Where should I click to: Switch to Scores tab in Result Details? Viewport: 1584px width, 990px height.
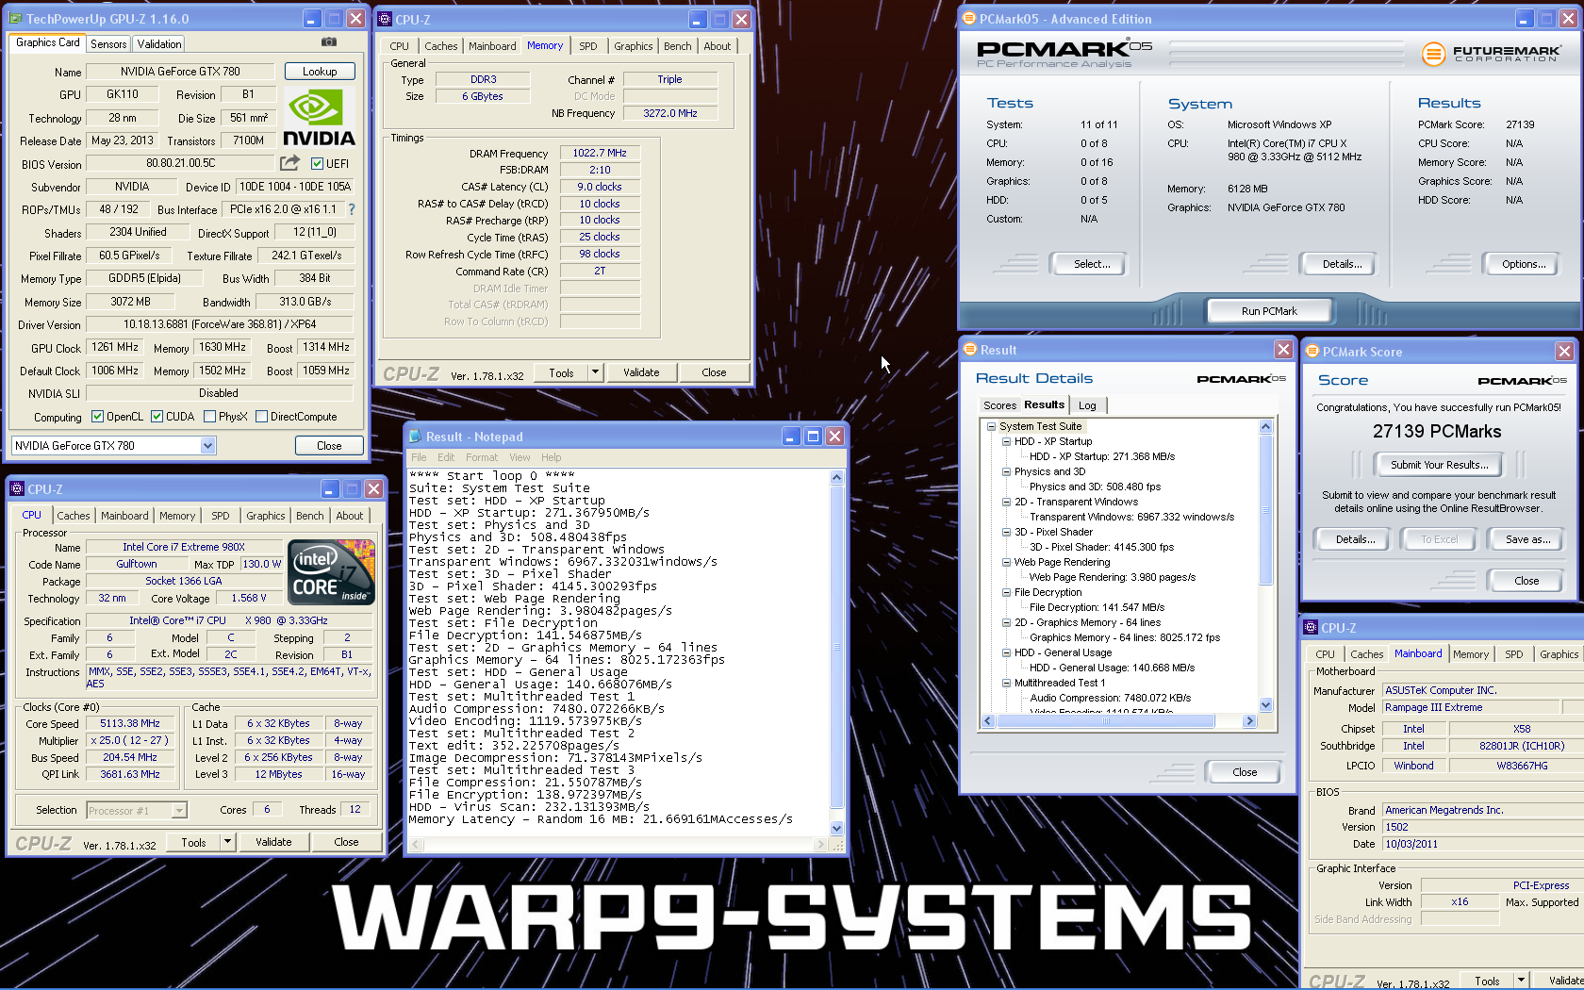(x=999, y=405)
